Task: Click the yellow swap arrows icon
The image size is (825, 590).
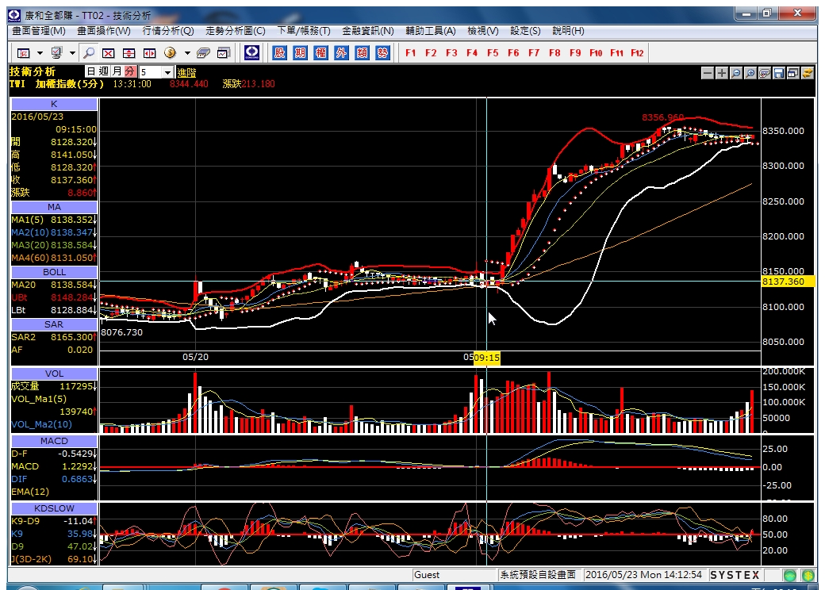Action: coord(807,73)
